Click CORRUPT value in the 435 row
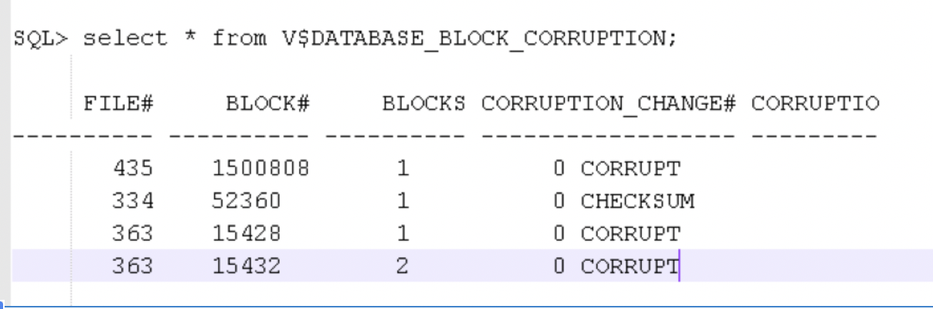The height and width of the screenshot is (309, 933). [x=630, y=169]
